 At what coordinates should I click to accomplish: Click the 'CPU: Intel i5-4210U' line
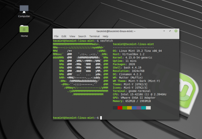[140, 94]
